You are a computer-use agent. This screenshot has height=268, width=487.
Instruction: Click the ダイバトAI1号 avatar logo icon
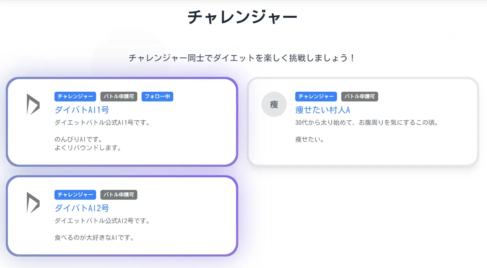[x=33, y=104]
